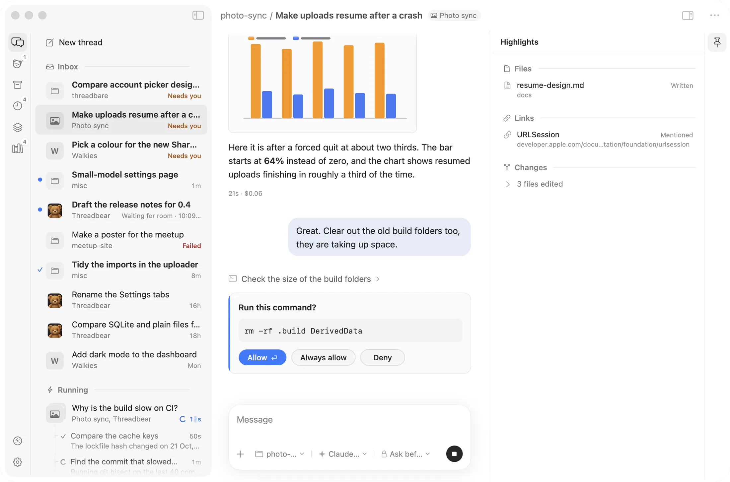Image resolution: width=730 pixels, height=482 pixels.
Task: Click Always allow button
Action: tap(323, 357)
